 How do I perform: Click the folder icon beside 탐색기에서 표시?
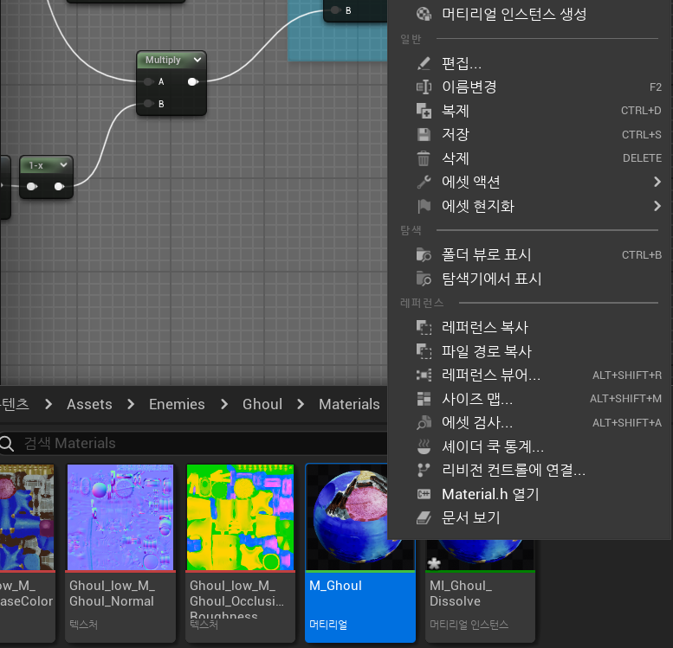tap(424, 279)
